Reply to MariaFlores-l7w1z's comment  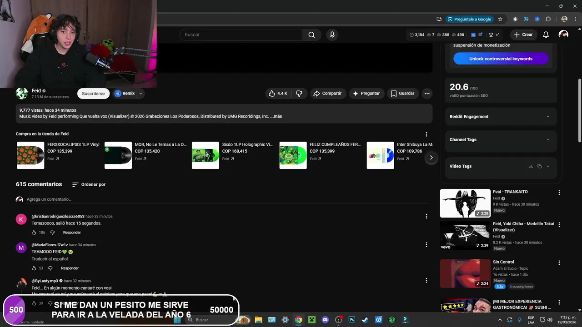click(x=70, y=268)
